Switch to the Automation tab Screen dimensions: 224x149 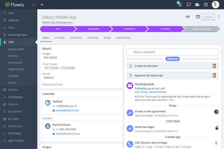tap(123, 38)
